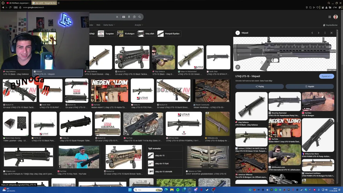This screenshot has width=343, height=193.
Task: Switch to the Wolfteam YouTube tab
Action: (x=17, y=3)
